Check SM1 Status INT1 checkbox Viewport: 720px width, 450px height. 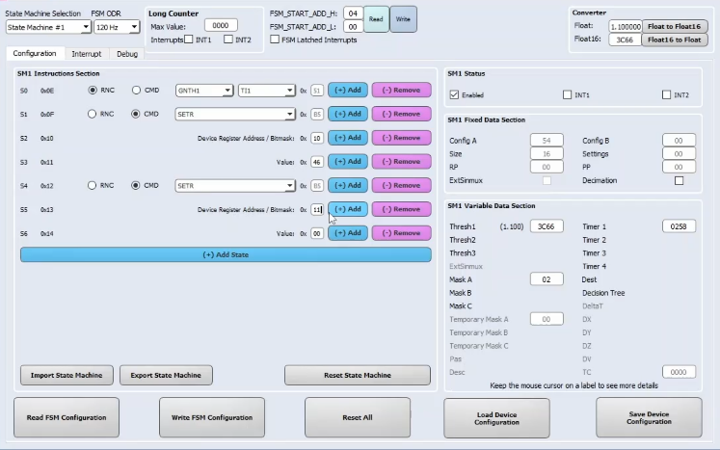click(x=567, y=94)
